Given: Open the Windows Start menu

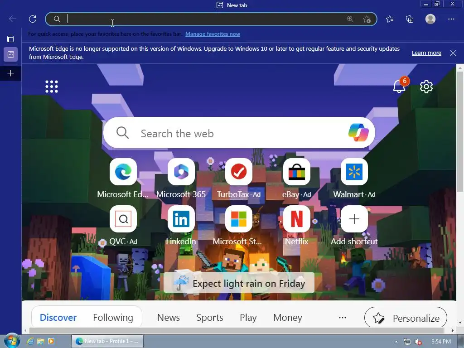Looking at the screenshot, I should (12, 341).
